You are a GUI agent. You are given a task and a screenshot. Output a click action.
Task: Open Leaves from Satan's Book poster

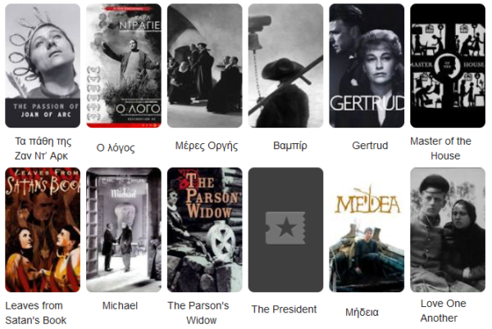[43, 230]
